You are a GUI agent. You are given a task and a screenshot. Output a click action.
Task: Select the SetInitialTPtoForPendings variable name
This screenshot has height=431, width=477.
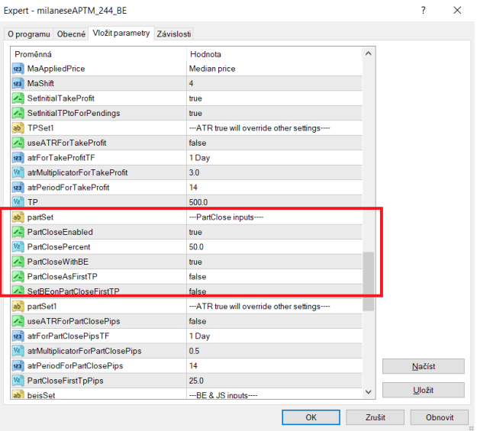coord(73,113)
